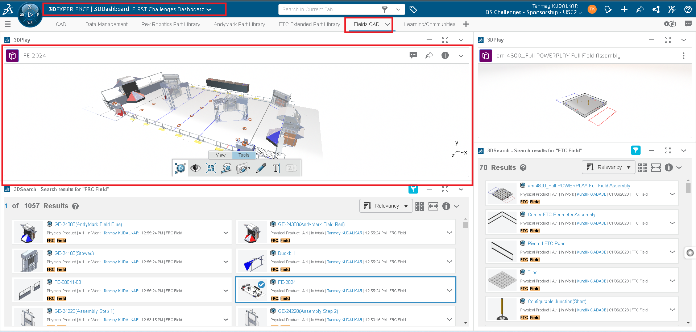Viewport: 696px width, 332px height.
Task: Switch to the Data Management tab
Action: tap(106, 24)
